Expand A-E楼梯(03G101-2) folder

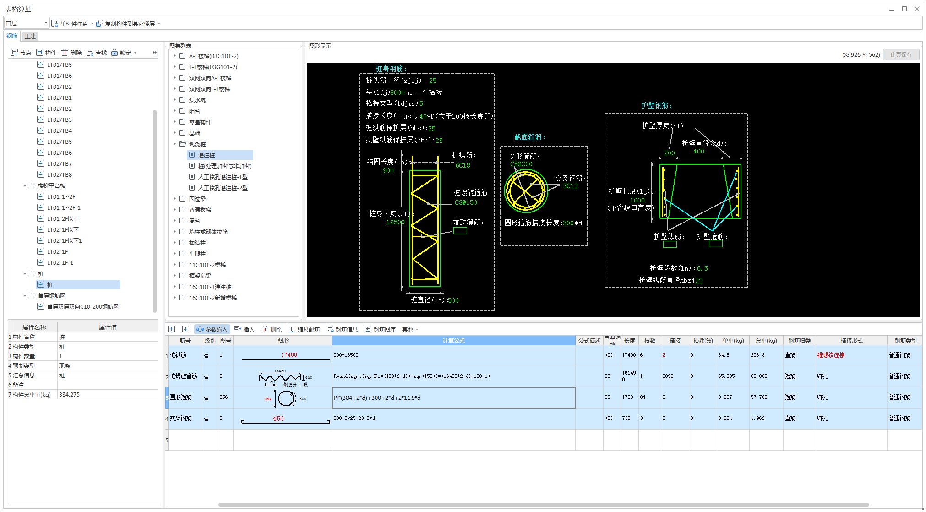175,56
